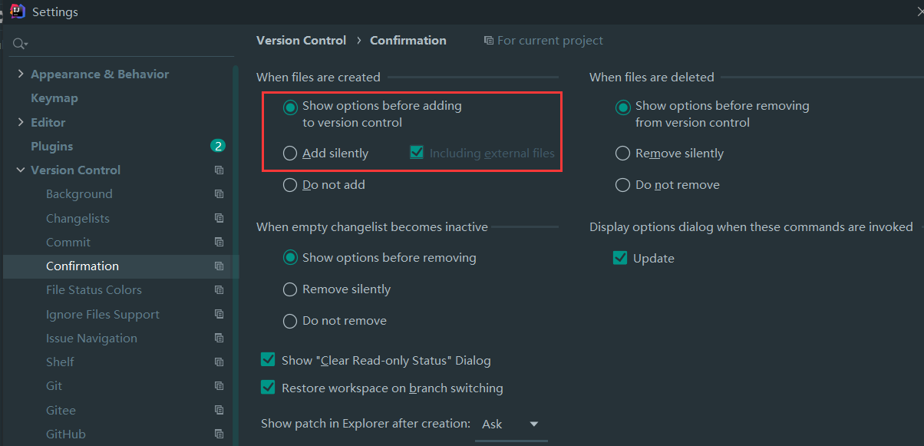Click the IntelliJ IDEA logo in the title bar
Screen dimensions: 924x446
pos(15,12)
